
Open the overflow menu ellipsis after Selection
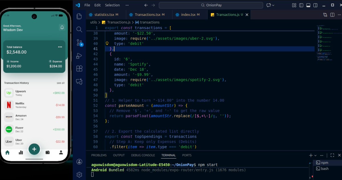(x=127, y=5)
